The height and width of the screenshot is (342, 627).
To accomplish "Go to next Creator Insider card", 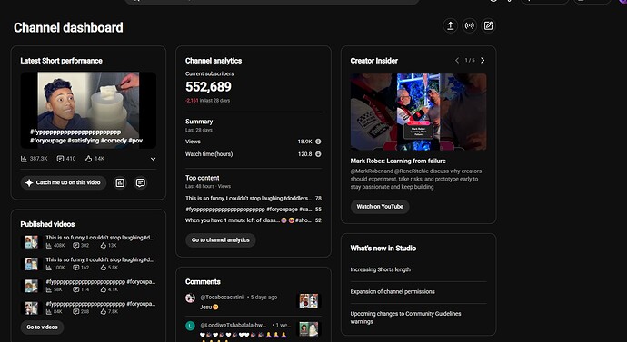I will [x=483, y=60].
